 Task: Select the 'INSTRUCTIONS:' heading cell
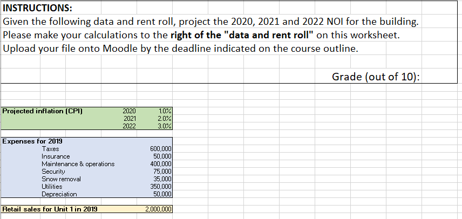coord(37,8)
